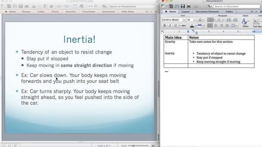Viewport: 262px width, 147px height.
Task: Click the Copy icon in PowerPoint toolbar
Action: click(40, 7)
